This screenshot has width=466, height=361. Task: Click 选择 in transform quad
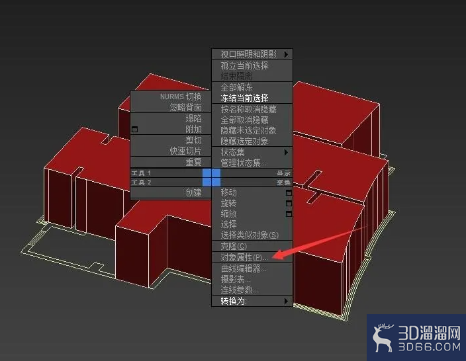pos(252,224)
